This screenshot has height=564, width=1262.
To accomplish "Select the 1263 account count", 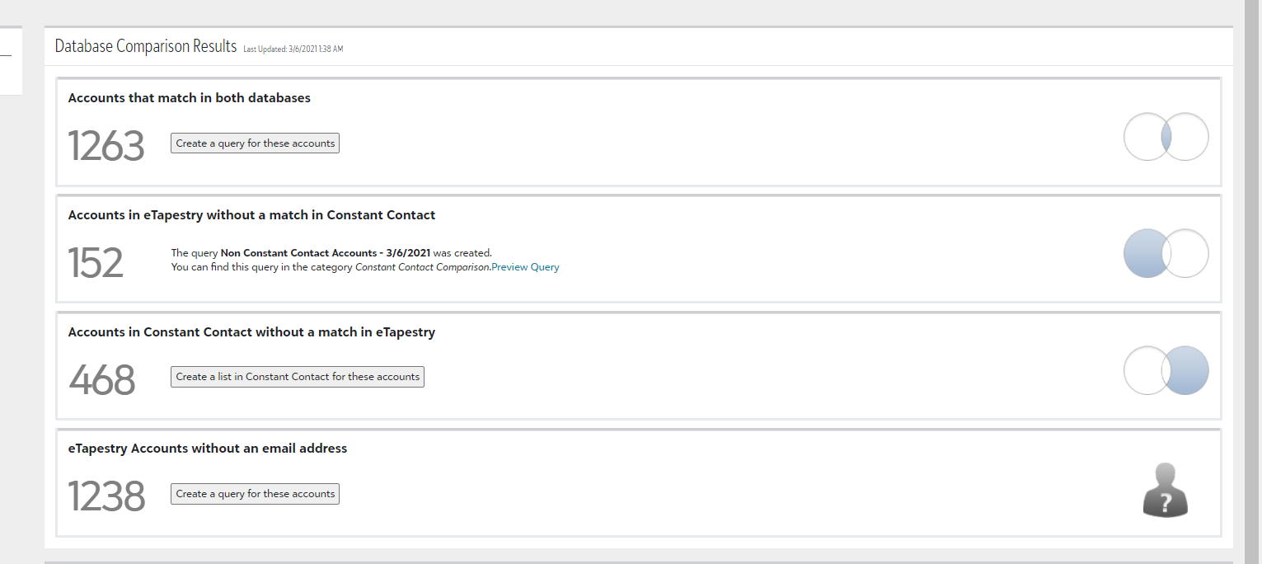I will 106,146.
